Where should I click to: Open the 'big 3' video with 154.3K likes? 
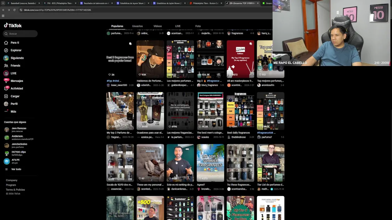(x=210, y=59)
